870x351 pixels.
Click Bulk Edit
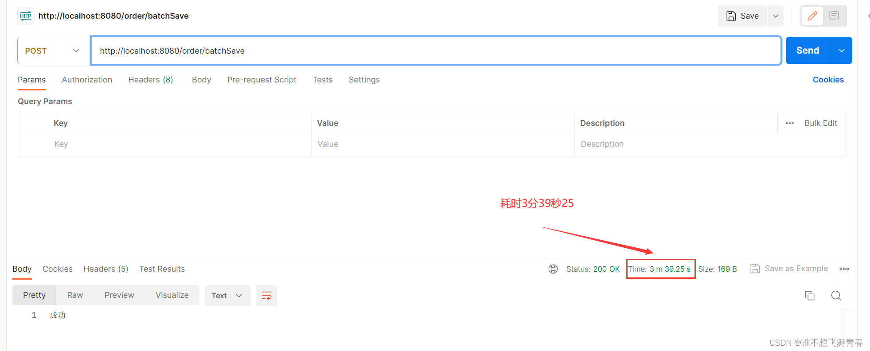[821, 123]
